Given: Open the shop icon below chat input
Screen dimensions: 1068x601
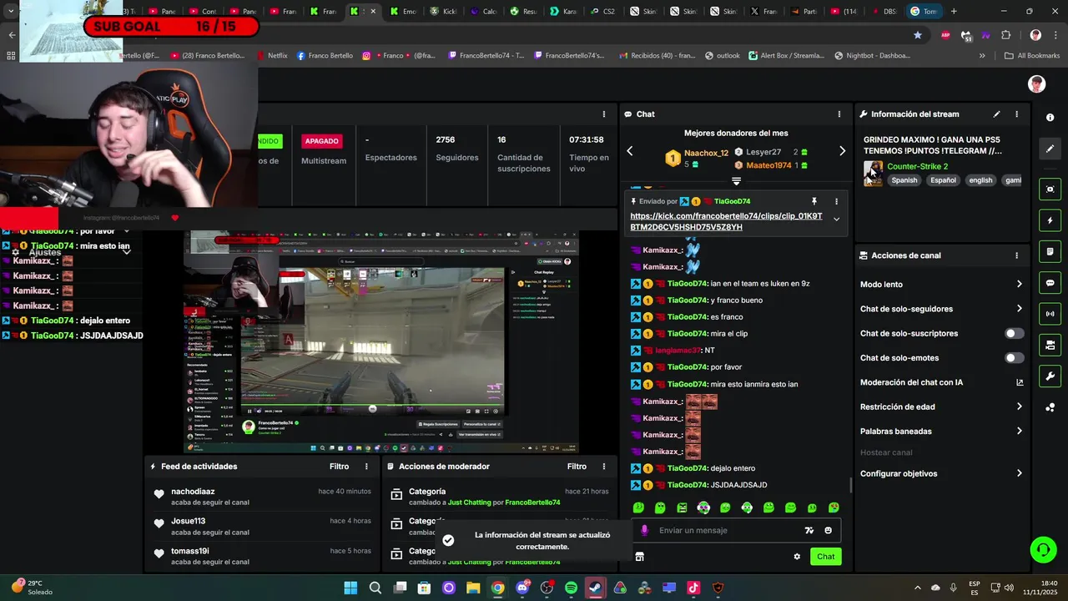Looking at the screenshot, I should coord(639,557).
